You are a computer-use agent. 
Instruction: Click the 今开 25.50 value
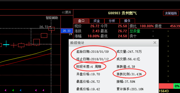[x=122, y=26]
